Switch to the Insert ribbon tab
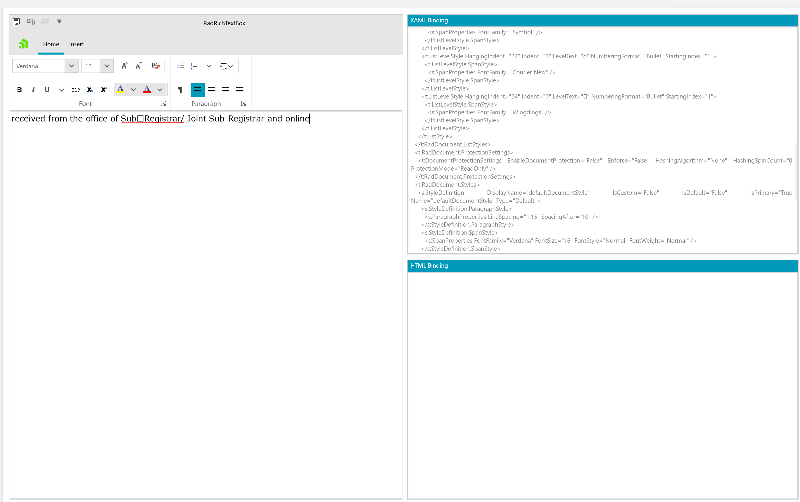 click(76, 44)
